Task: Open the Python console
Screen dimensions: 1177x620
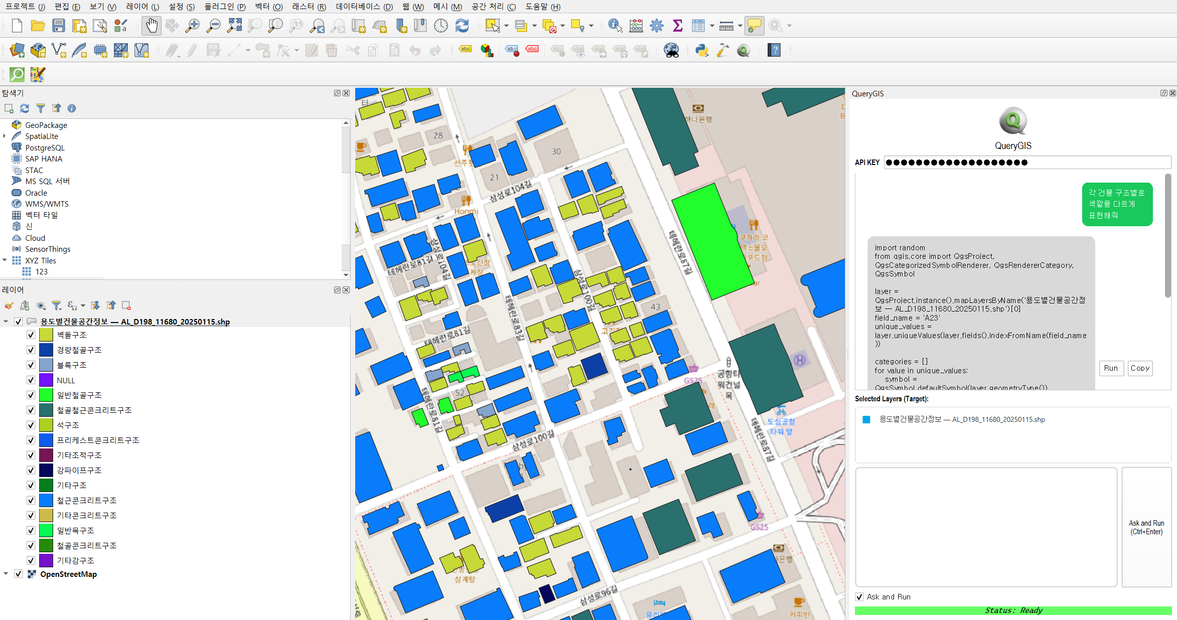Action: 702,50
